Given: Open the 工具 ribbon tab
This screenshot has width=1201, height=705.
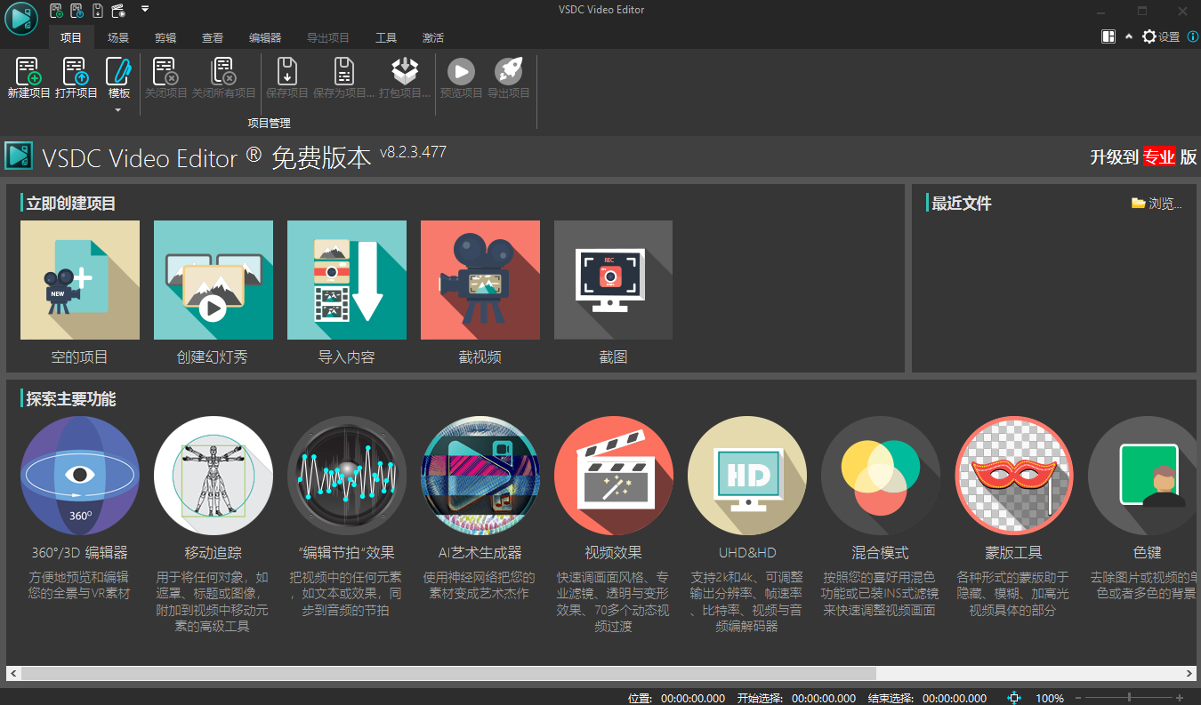Looking at the screenshot, I should click(386, 37).
